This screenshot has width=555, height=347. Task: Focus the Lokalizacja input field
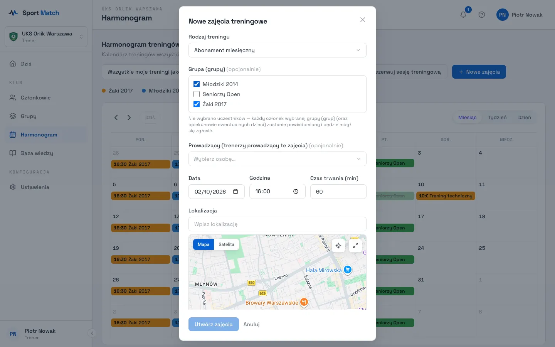tap(277, 224)
